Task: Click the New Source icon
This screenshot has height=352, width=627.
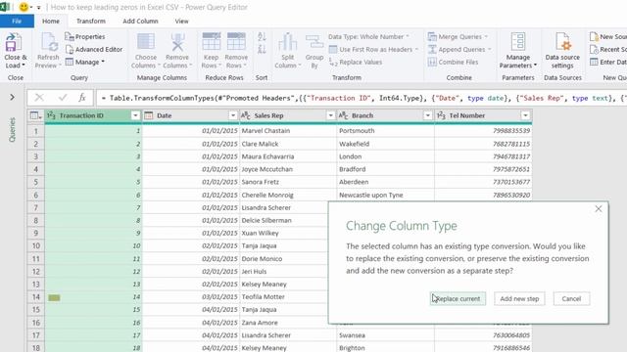Action: click(595, 37)
